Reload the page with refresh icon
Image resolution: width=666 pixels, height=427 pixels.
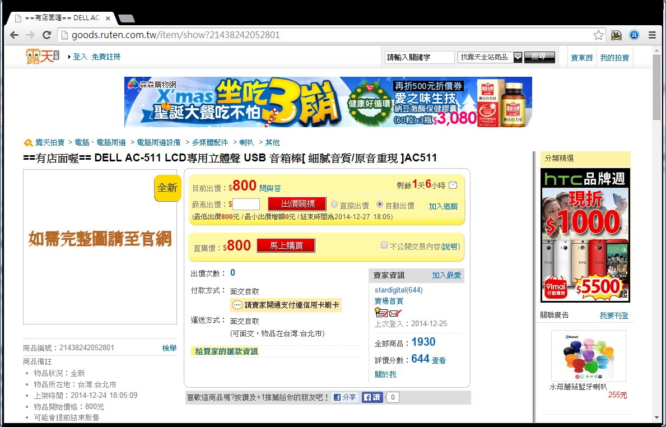point(46,35)
